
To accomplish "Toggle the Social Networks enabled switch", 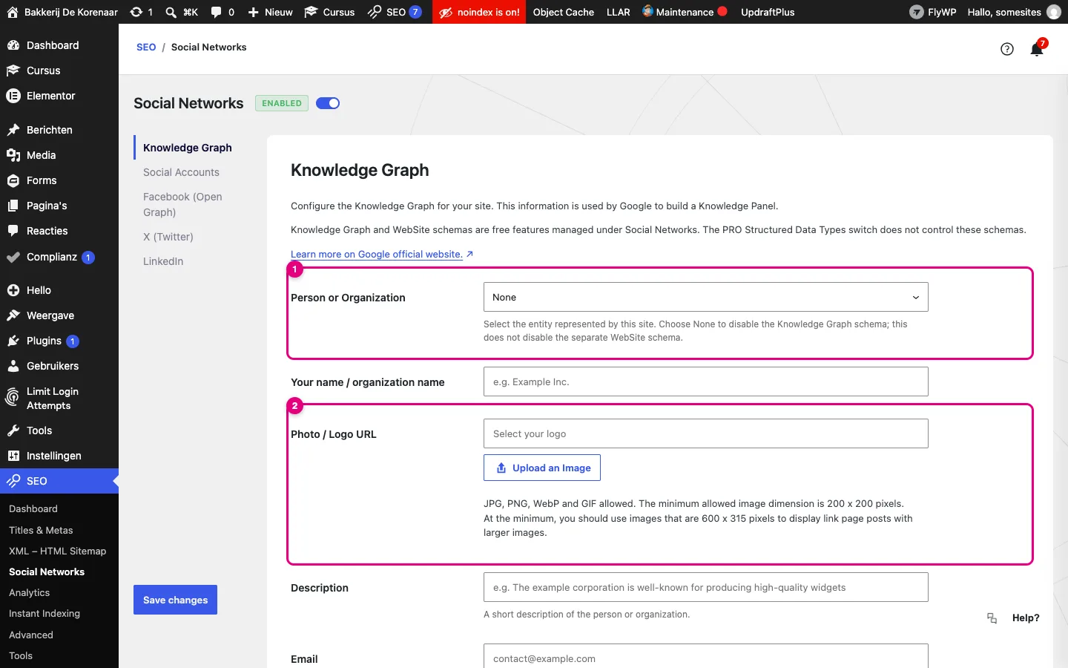I will pyautogui.click(x=328, y=103).
